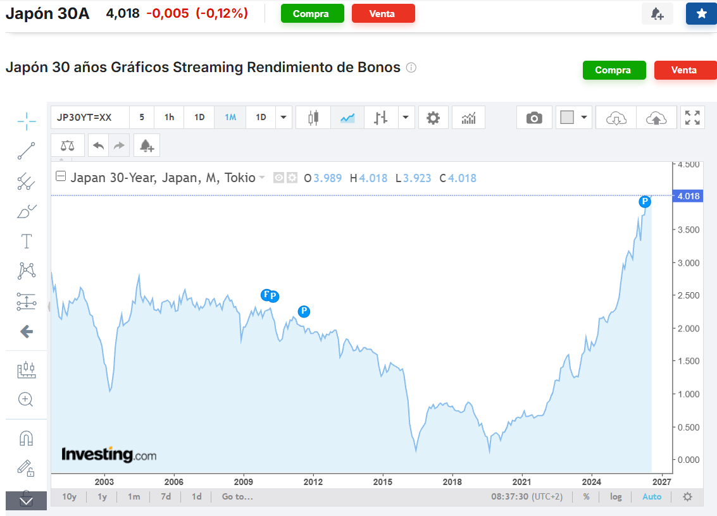Open the candlestick measure tool in sidebar

pyautogui.click(x=27, y=370)
